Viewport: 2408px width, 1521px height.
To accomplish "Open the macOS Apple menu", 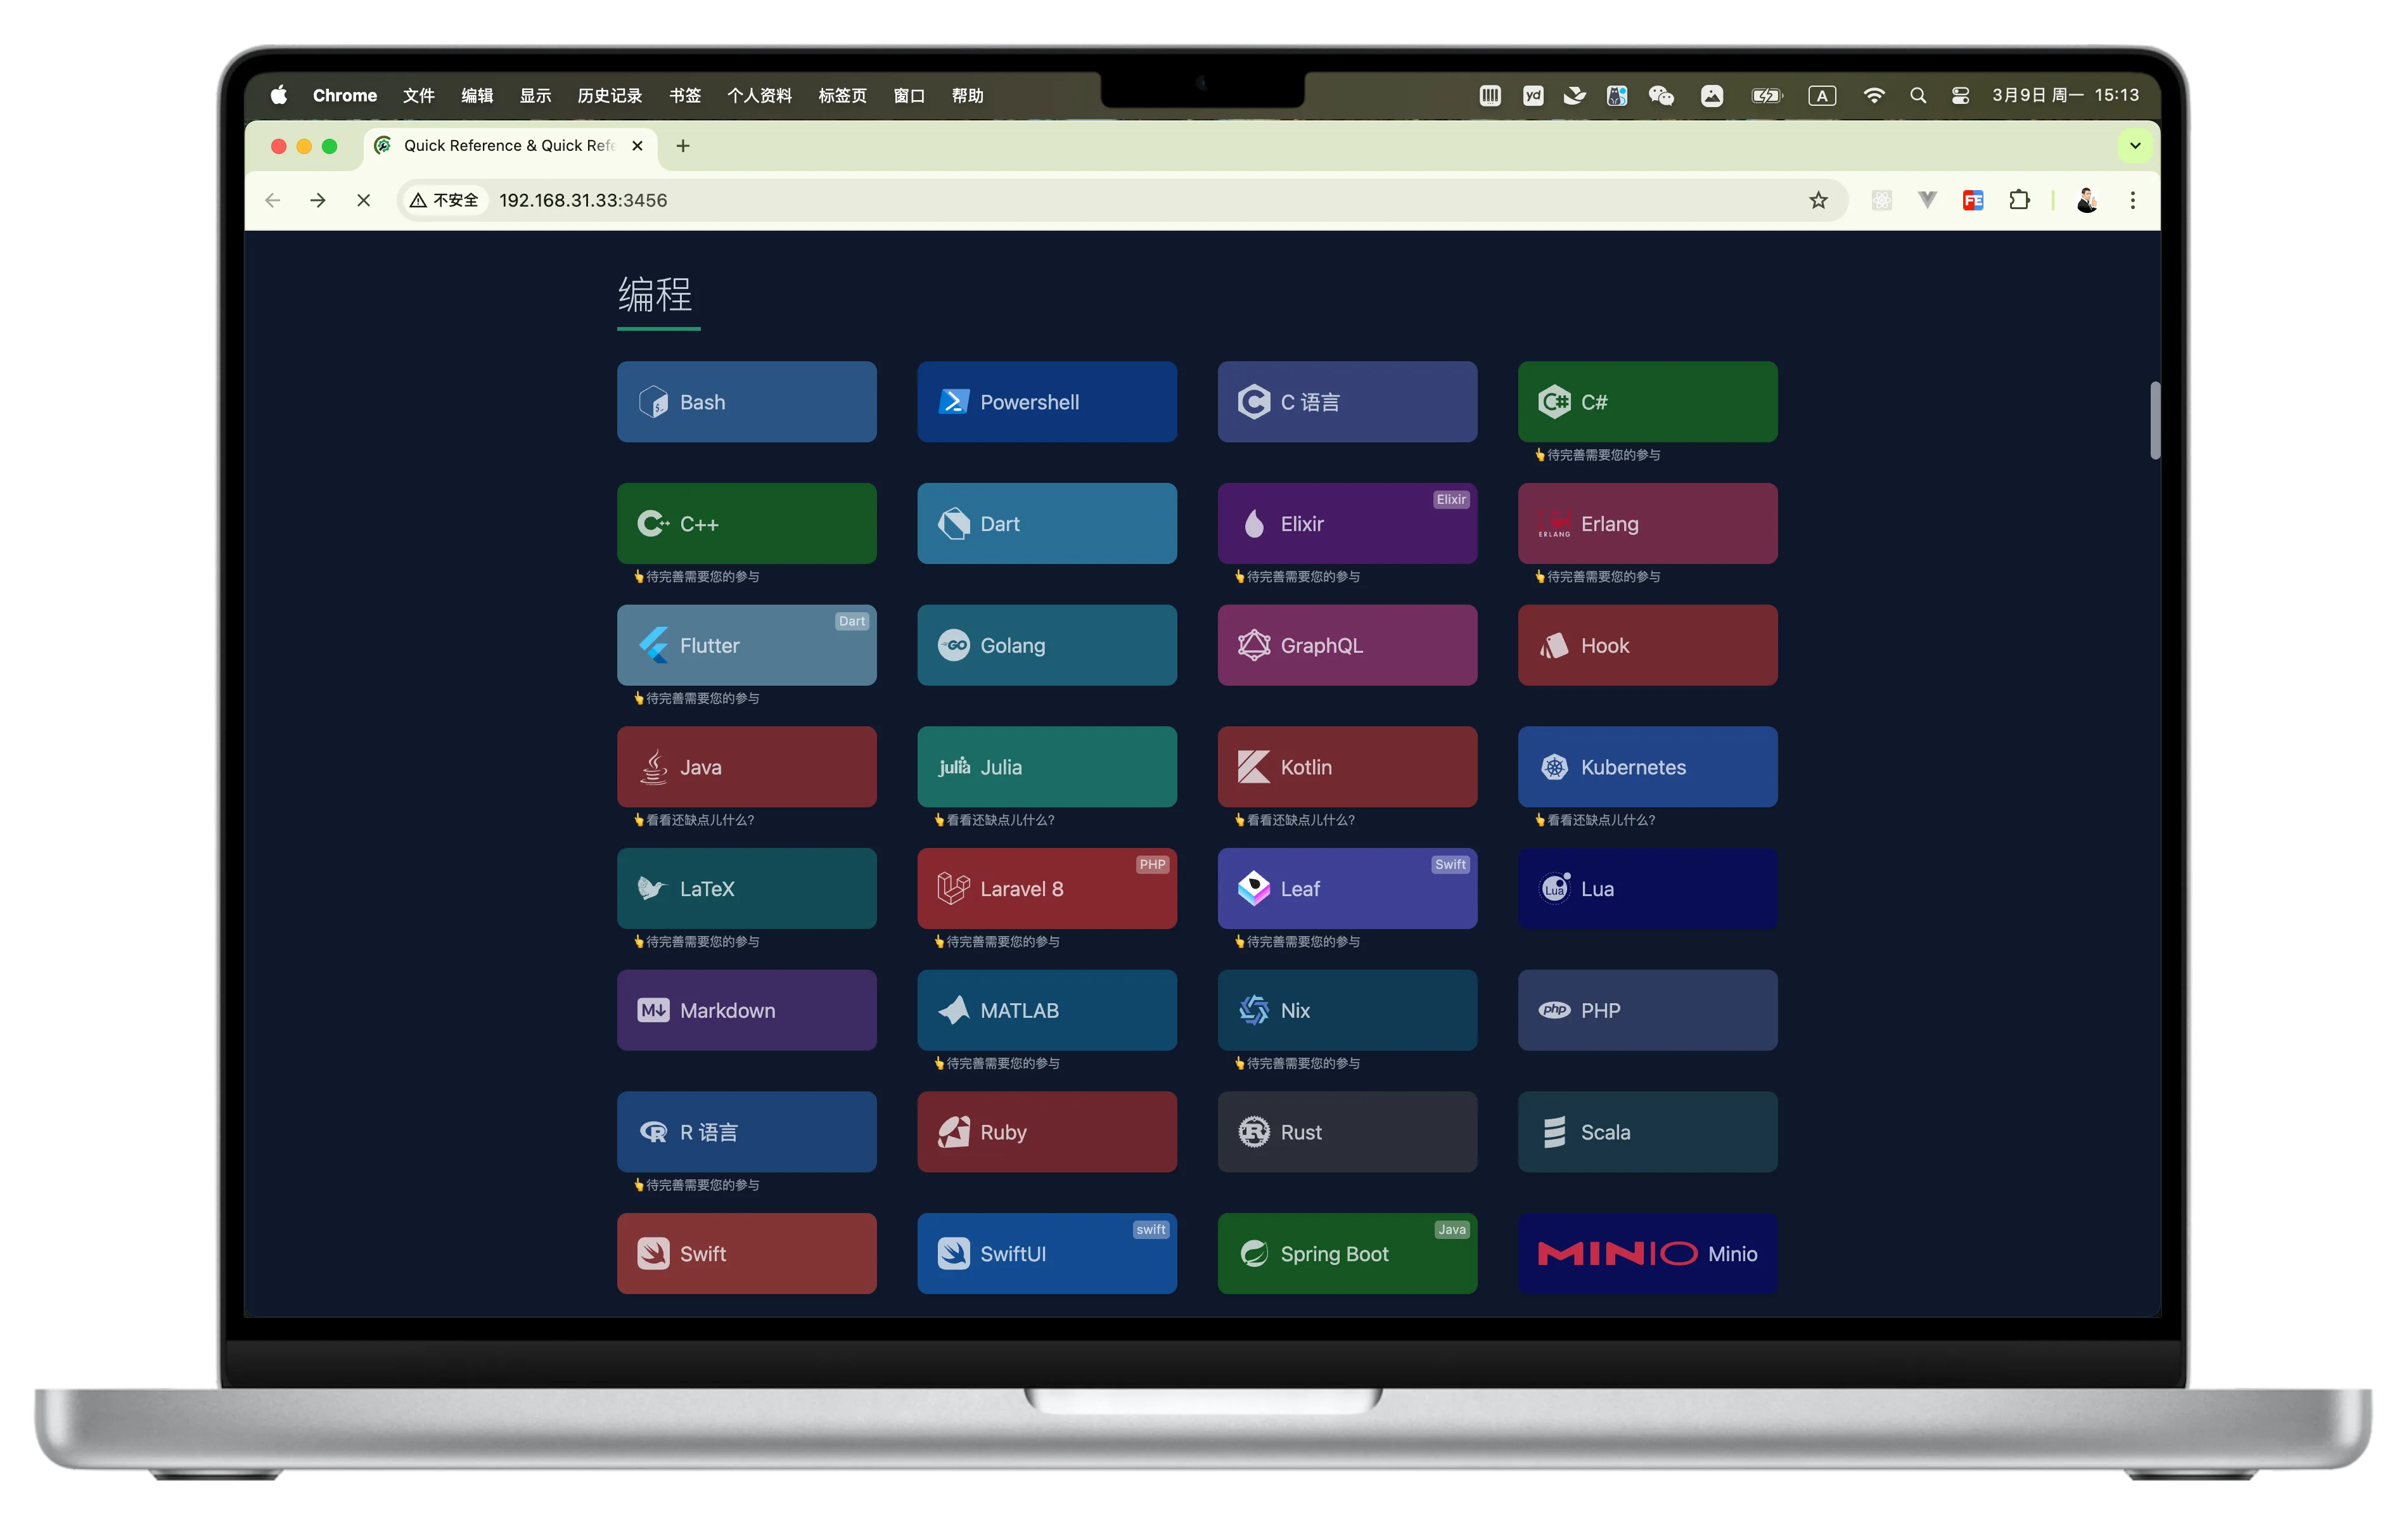I will (279, 95).
